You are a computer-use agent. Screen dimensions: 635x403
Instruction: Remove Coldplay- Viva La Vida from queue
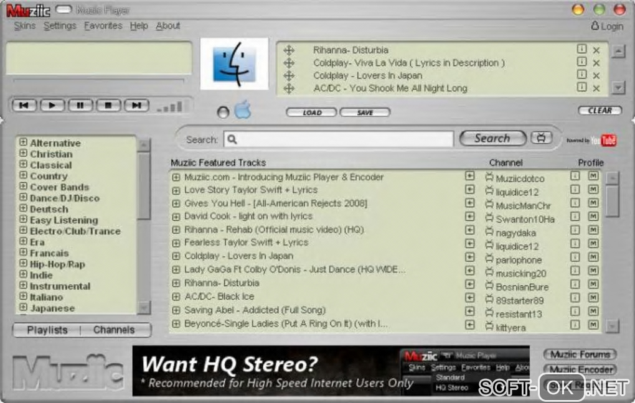(596, 63)
